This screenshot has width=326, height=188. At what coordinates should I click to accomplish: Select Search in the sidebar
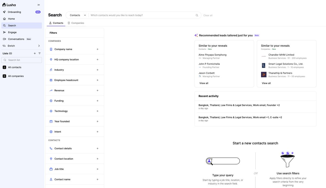22,25
